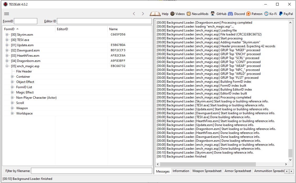This screenshot has height=183, width=296.
Task: Click the messages vertical scrollbar thumb
Action: click(290, 153)
